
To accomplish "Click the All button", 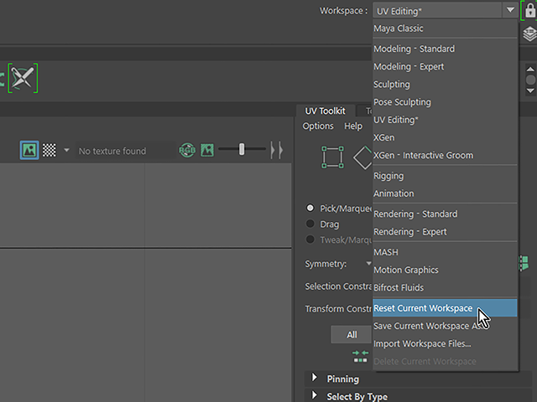I will 352,335.
